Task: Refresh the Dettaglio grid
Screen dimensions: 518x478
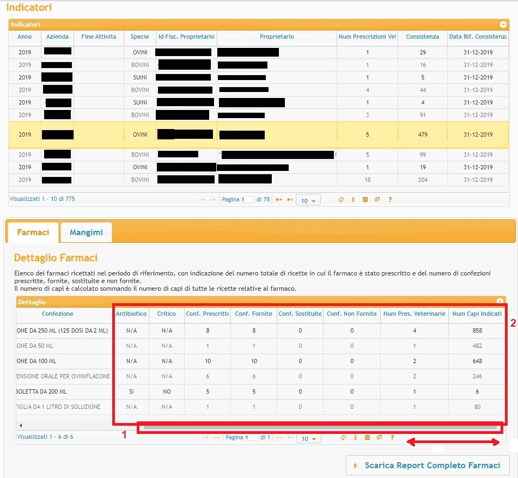Action: 344,437
